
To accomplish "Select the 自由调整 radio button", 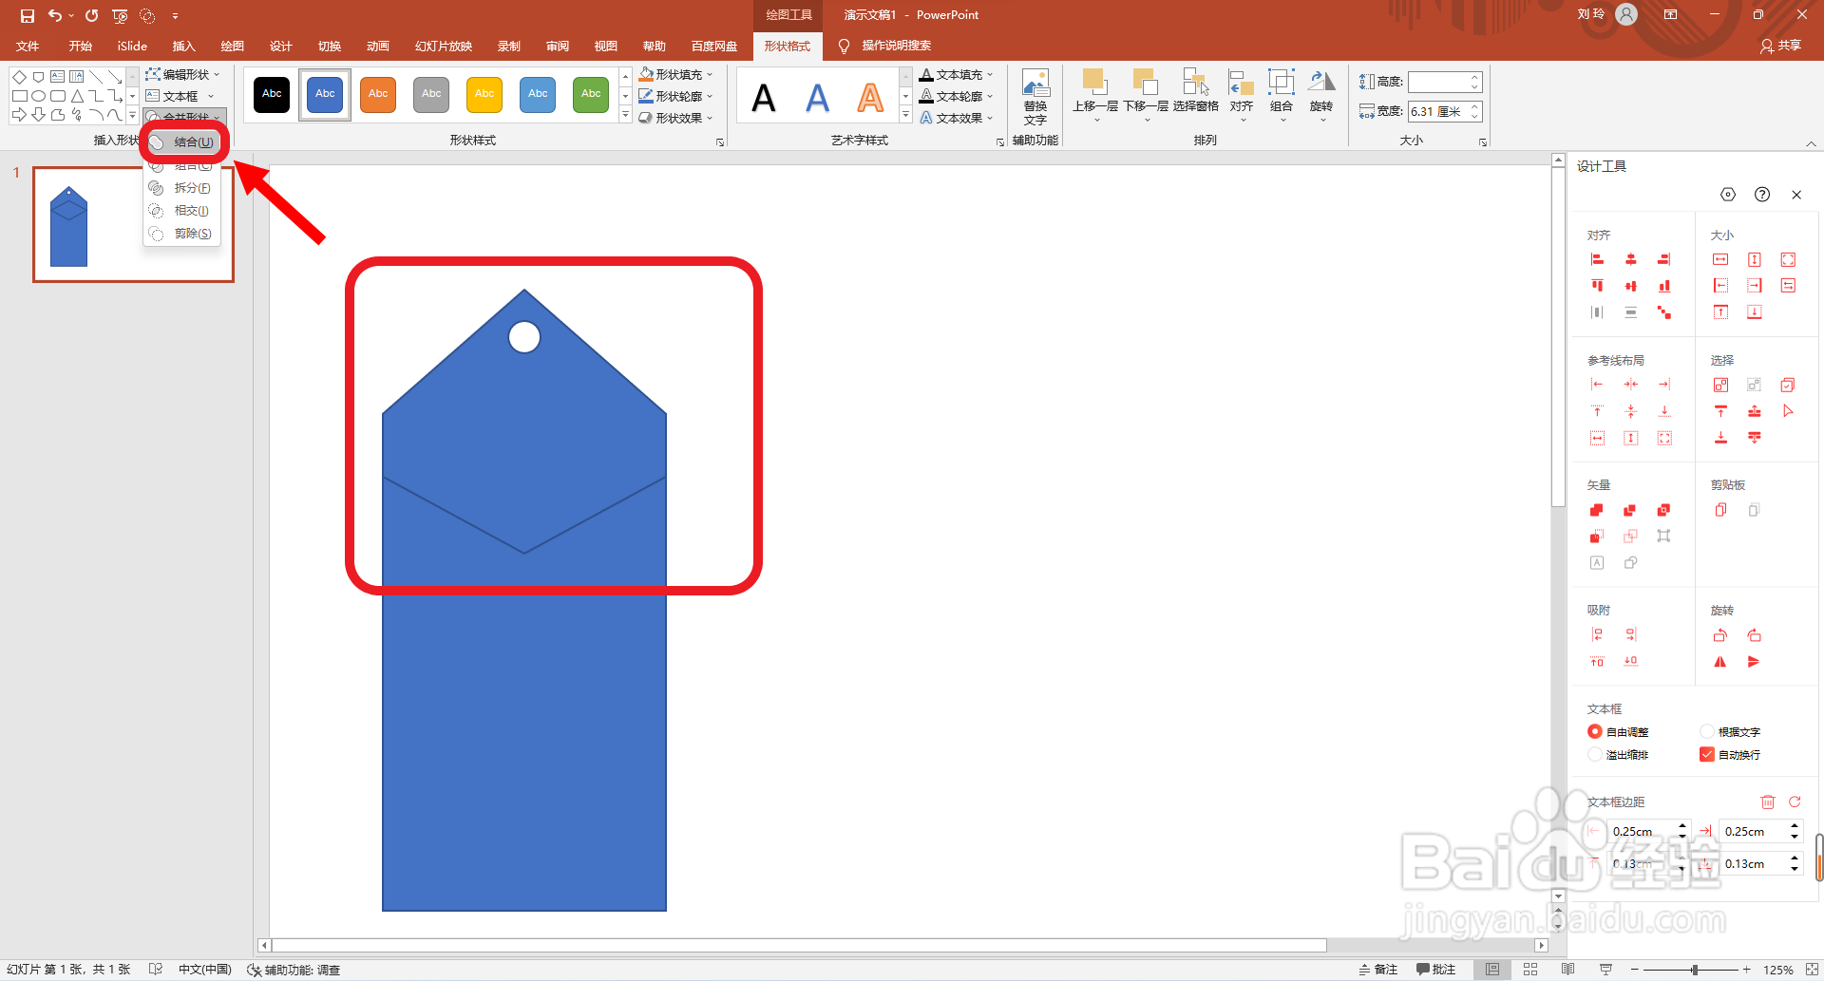I will point(1595,731).
